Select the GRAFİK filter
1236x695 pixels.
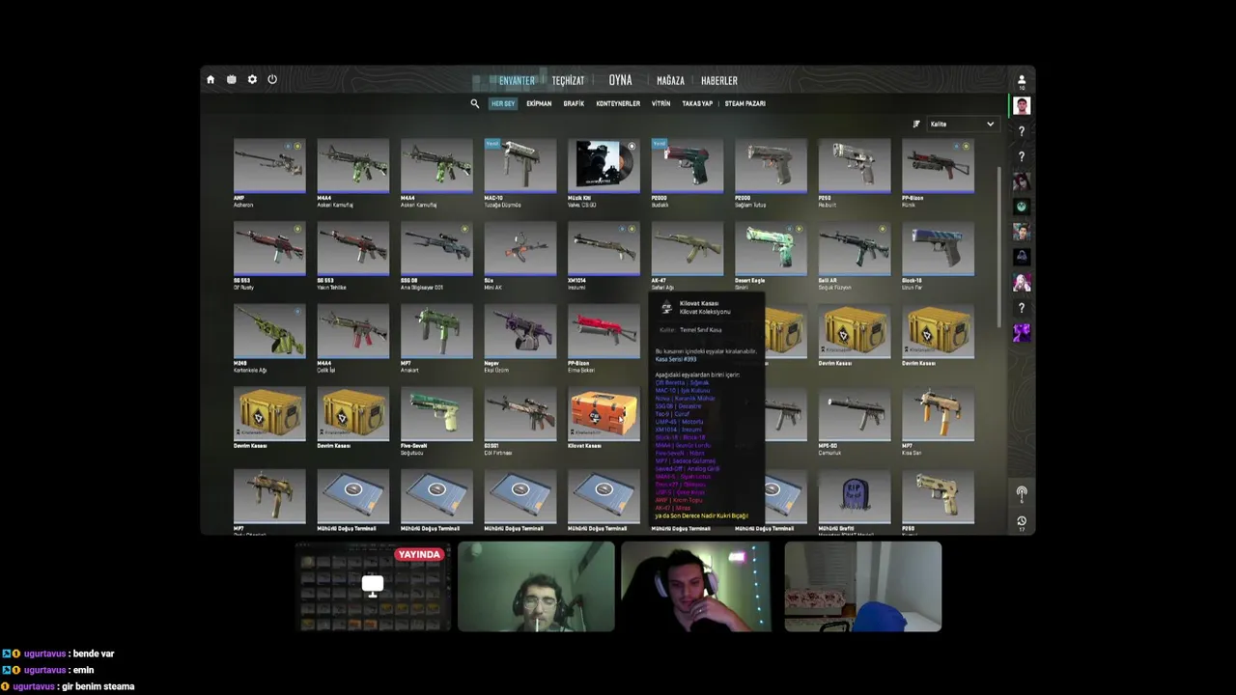pos(574,103)
